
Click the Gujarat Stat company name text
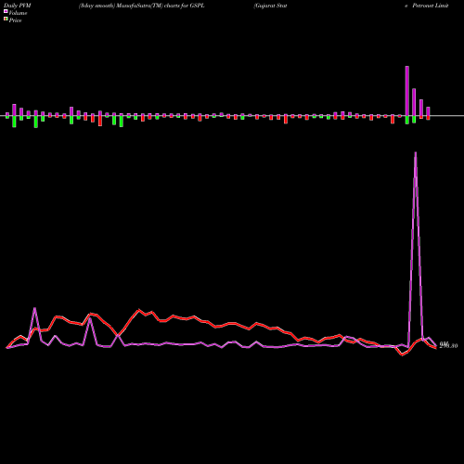click(270, 6)
